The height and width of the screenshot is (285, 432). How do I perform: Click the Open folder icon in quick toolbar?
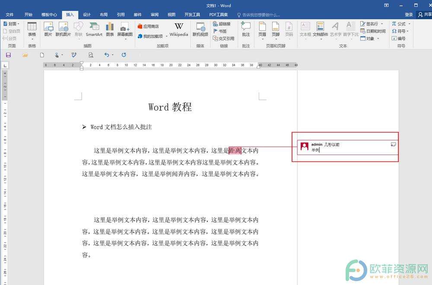coord(25,55)
